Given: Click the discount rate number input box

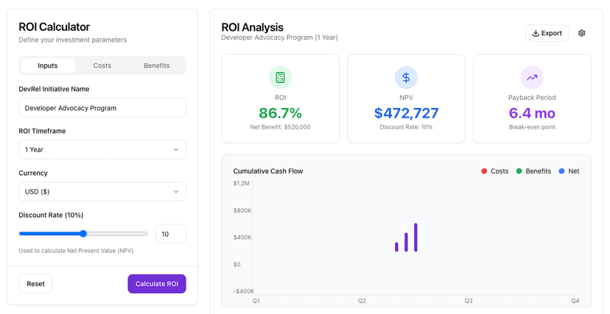Looking at the screenshot, I should click(x=170, y=234).
